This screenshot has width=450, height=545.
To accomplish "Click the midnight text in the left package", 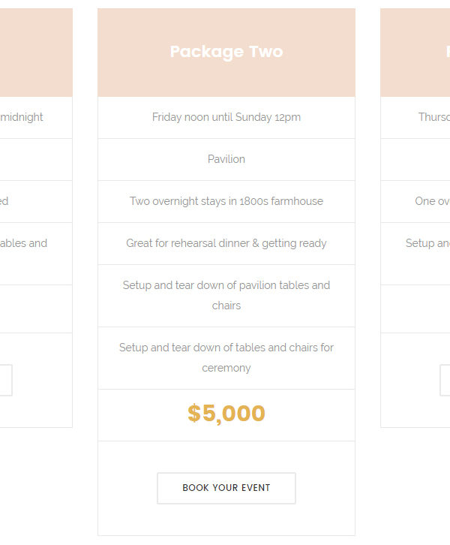I will pyautogui.click(x=22, y=117).
